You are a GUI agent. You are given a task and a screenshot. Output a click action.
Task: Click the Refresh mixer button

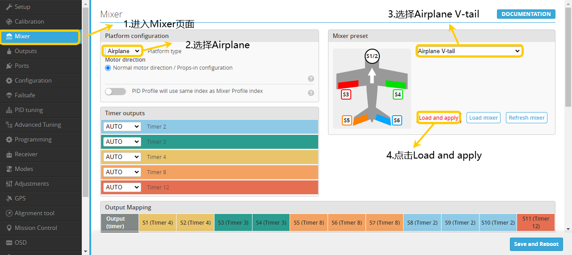527,118
